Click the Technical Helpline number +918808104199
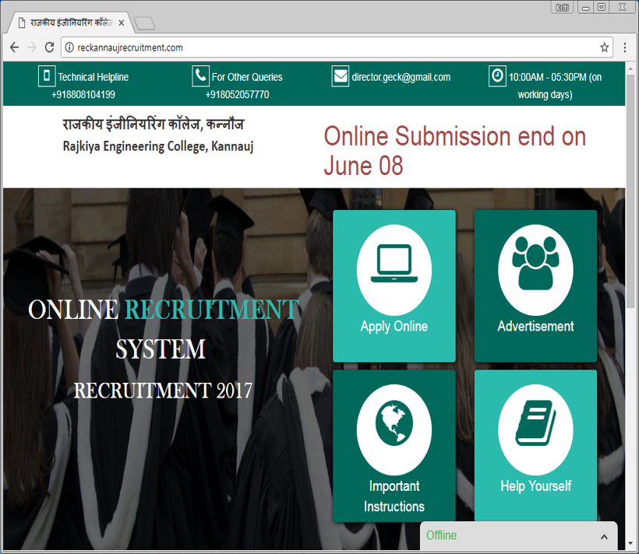 point(83,94)
